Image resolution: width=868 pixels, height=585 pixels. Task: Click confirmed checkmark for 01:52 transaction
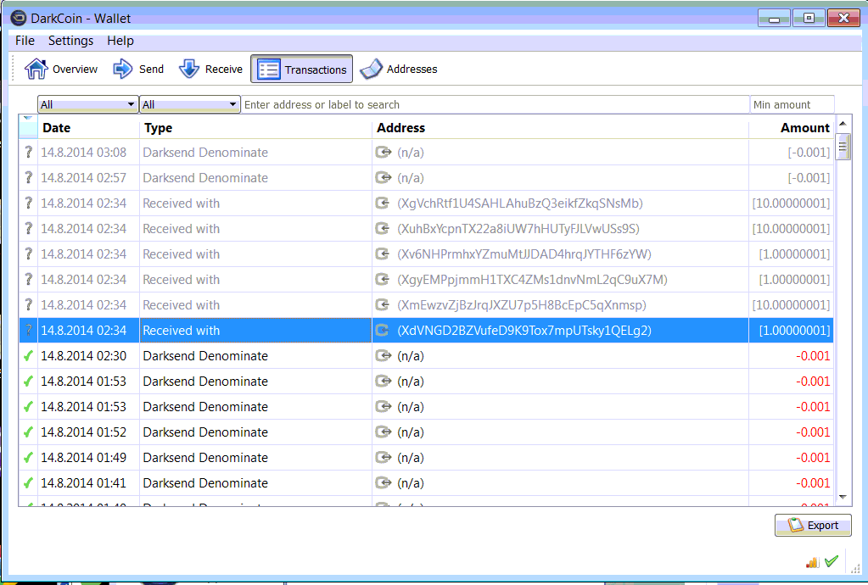tap(28, 432)
